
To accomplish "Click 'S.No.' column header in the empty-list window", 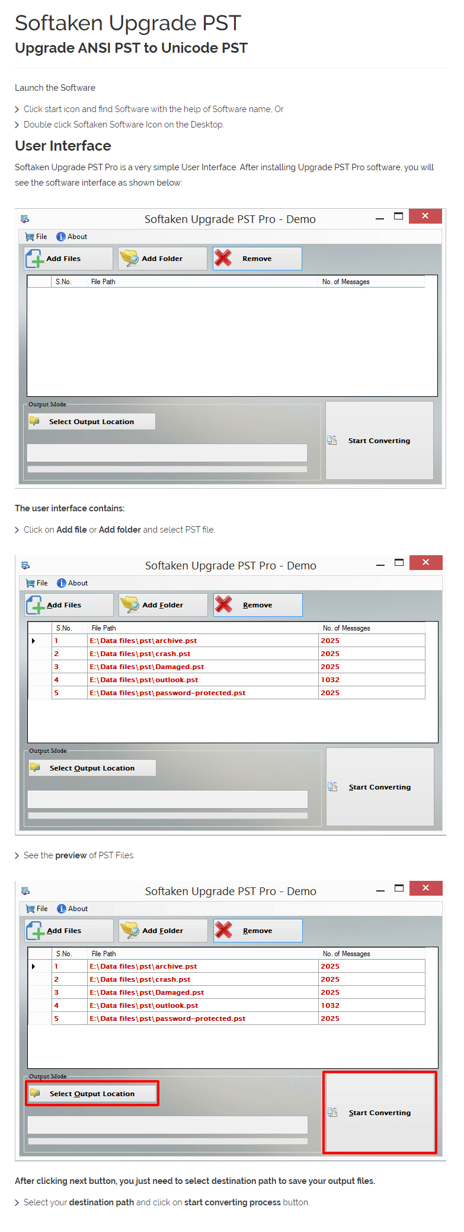I will pyautogui.click(x=63, y=282).
